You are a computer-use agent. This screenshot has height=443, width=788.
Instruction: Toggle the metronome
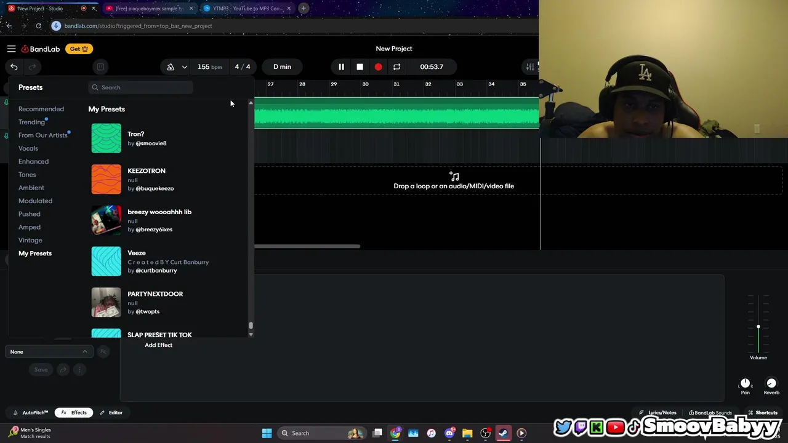(171, 66)
